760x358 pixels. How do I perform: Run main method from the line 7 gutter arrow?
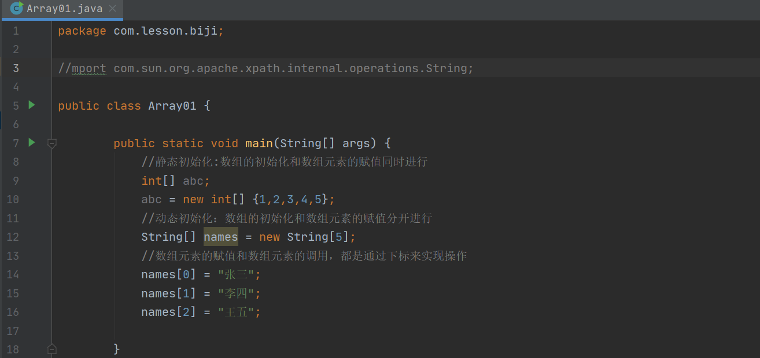coord(32,142)
